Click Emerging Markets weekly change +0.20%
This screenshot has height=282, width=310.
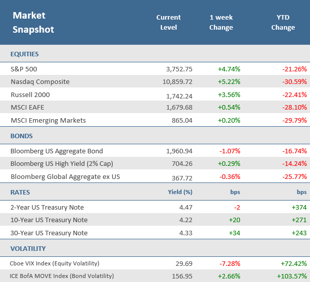tap(229, 121)
